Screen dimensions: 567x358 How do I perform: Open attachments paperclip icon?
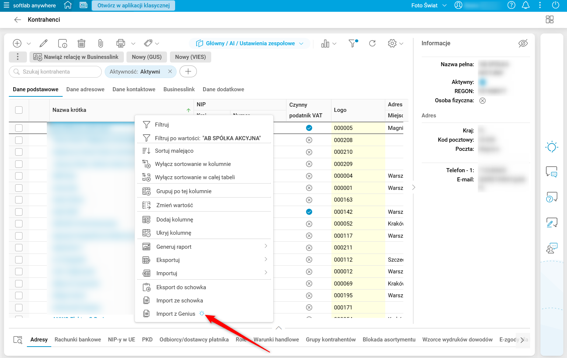(x=100, y=43)
